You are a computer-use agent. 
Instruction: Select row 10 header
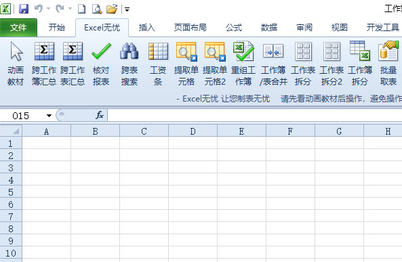click(x=11, y=253)
